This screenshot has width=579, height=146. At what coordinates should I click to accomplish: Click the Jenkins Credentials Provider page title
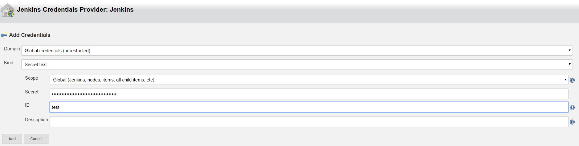(75, 10)
